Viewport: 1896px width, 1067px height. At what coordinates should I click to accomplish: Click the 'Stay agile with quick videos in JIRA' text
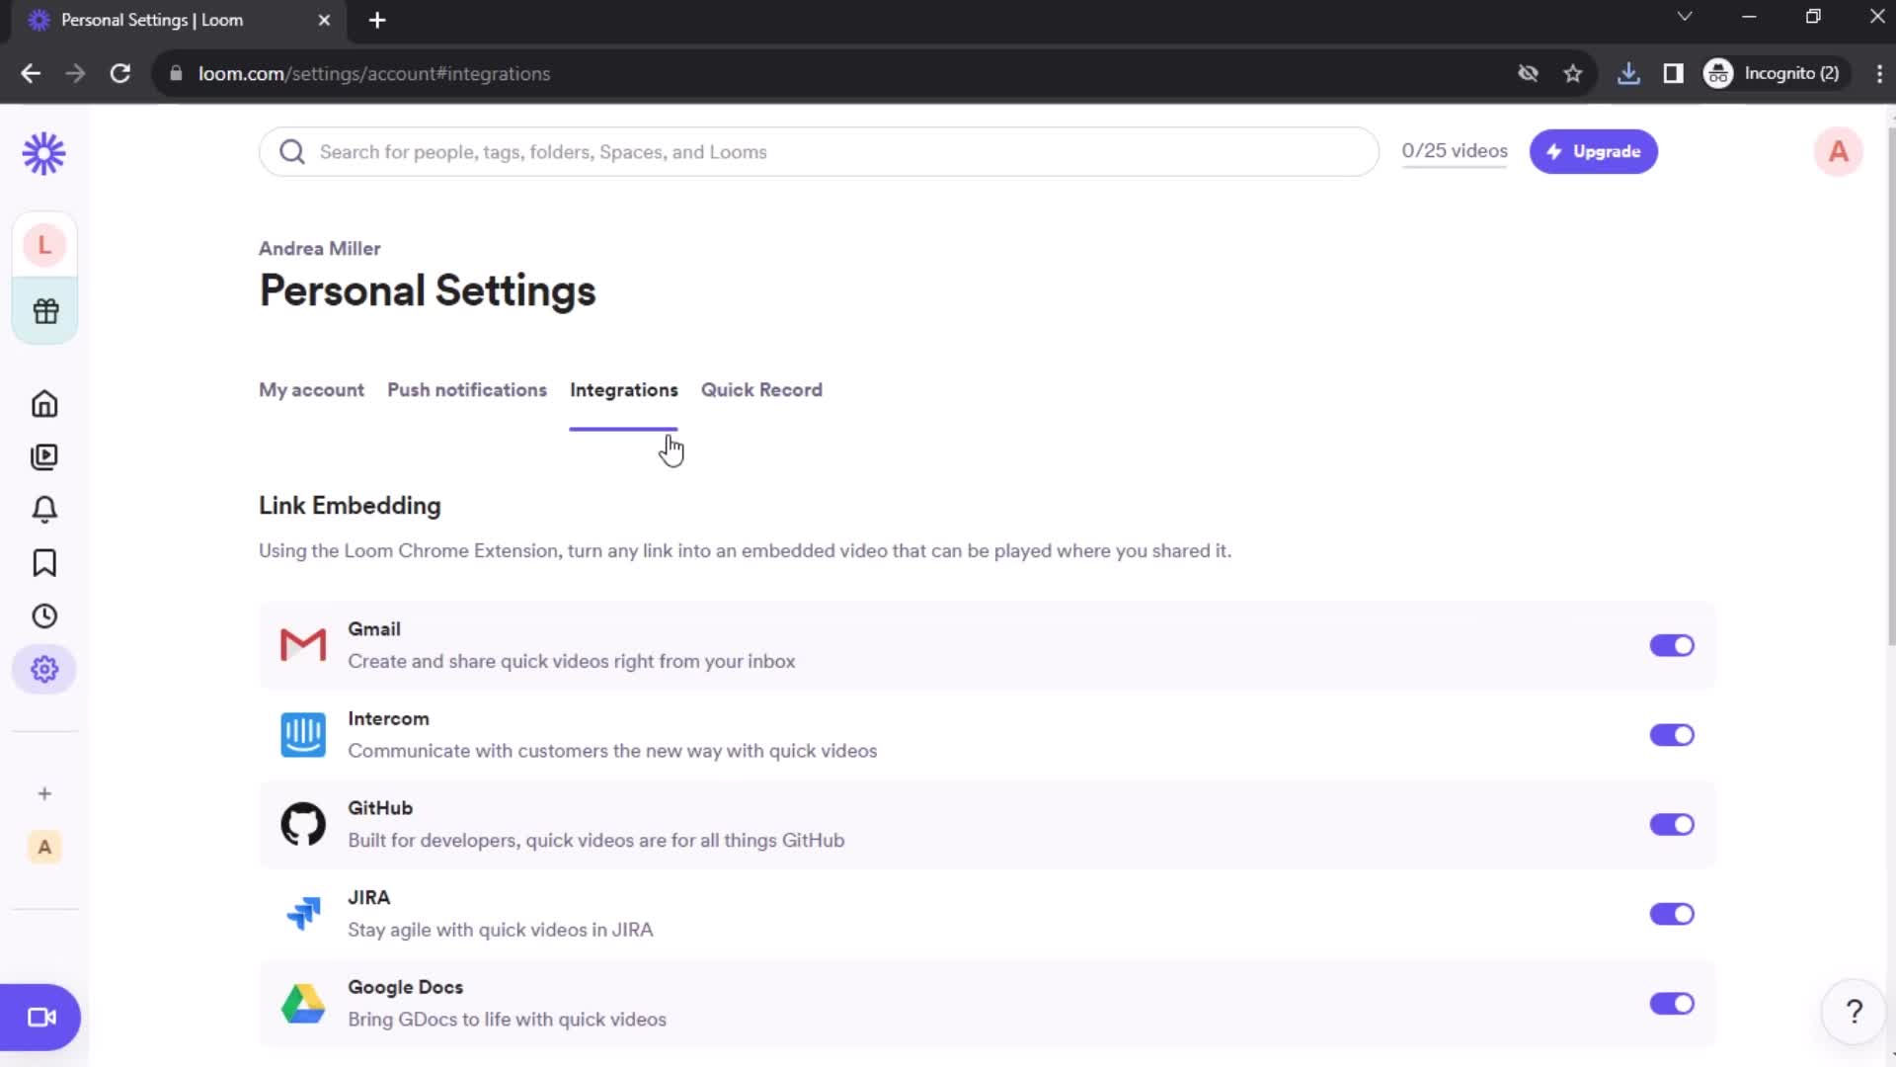click(500, 930)
